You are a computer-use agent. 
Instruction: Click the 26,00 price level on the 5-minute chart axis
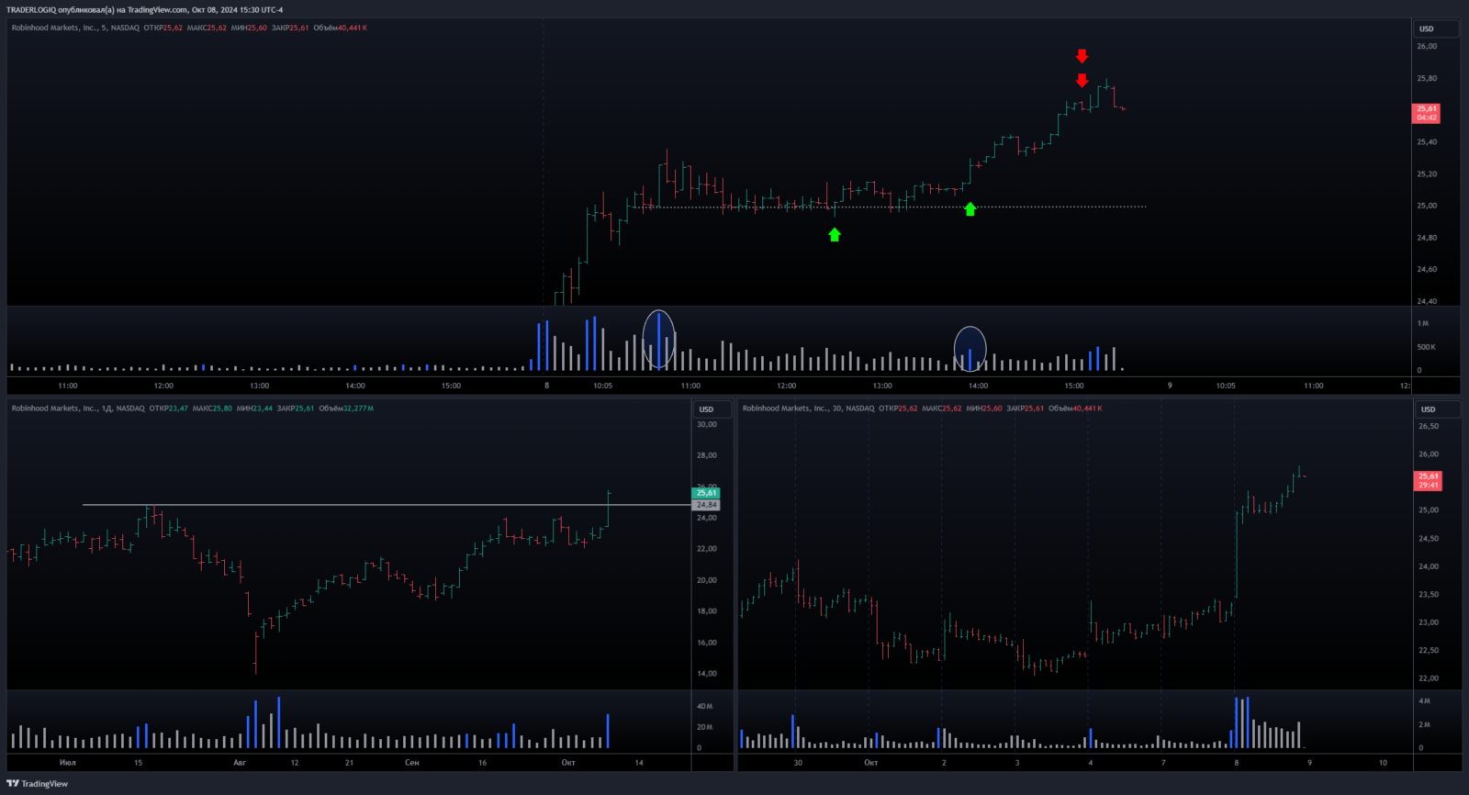coord(1427,46)
